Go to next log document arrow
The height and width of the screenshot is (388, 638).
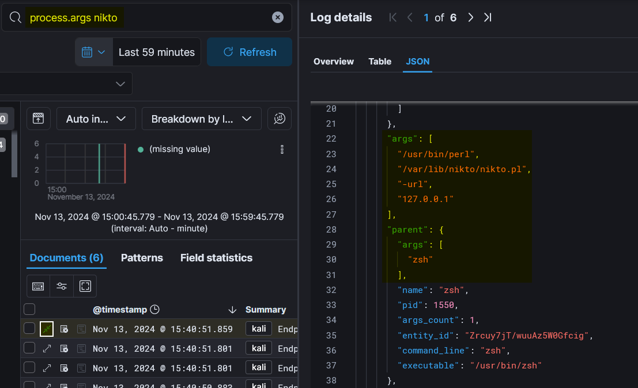coord(471,18)
